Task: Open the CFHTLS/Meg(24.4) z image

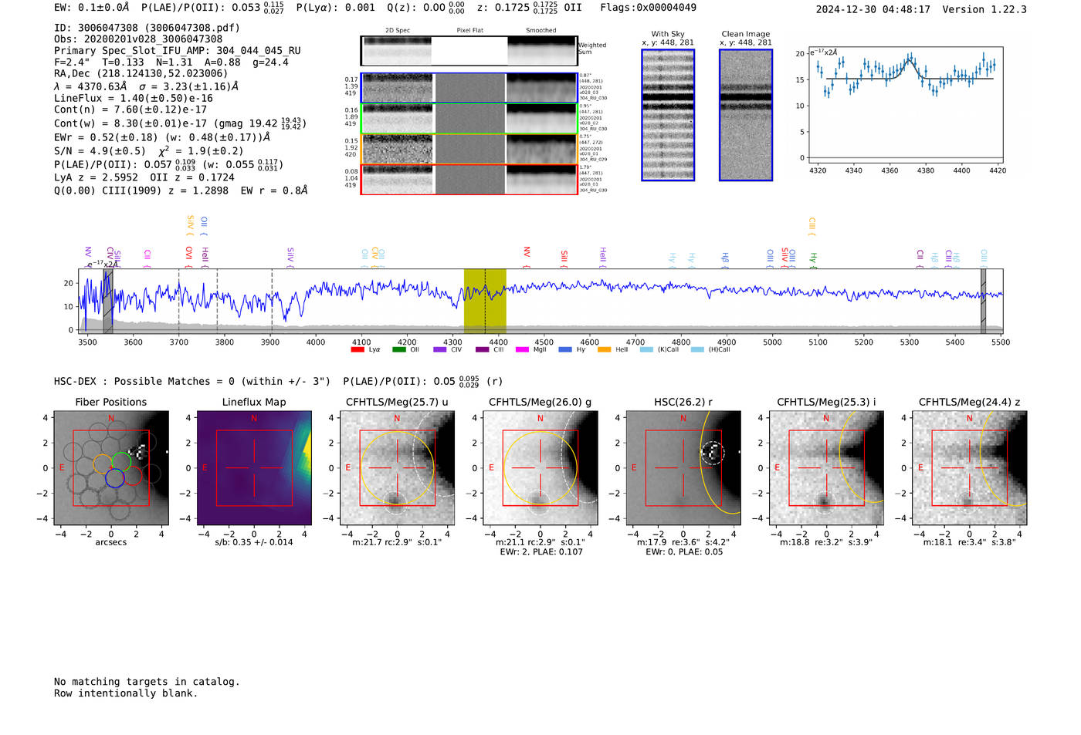Action: (x=970, y=467)
